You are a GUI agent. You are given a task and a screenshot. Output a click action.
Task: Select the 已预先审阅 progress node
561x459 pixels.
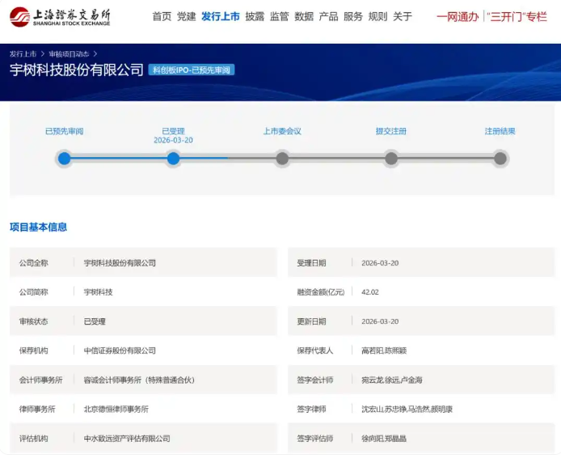pos(65,159)
